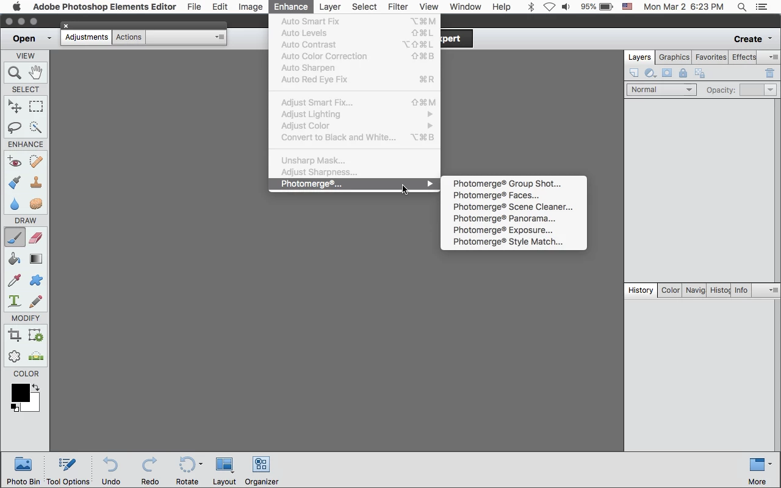Select the Gradient tool
The width and height of the screenshot is (781, 488).
[36, 259]
